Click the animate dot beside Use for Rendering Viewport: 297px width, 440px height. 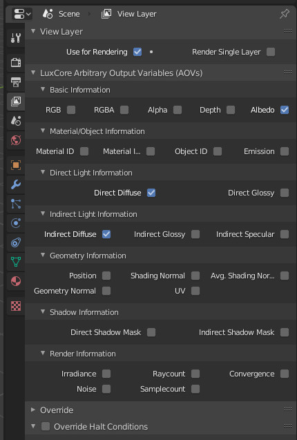(x=151, y=52)
